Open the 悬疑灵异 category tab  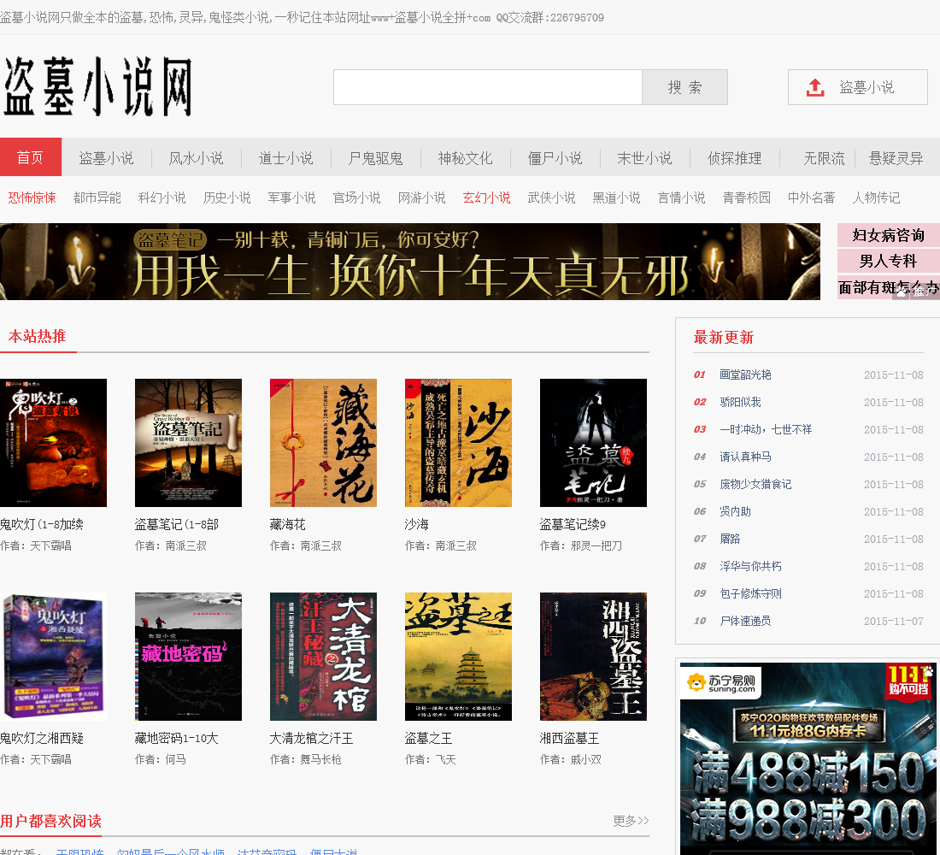[896, 158]
